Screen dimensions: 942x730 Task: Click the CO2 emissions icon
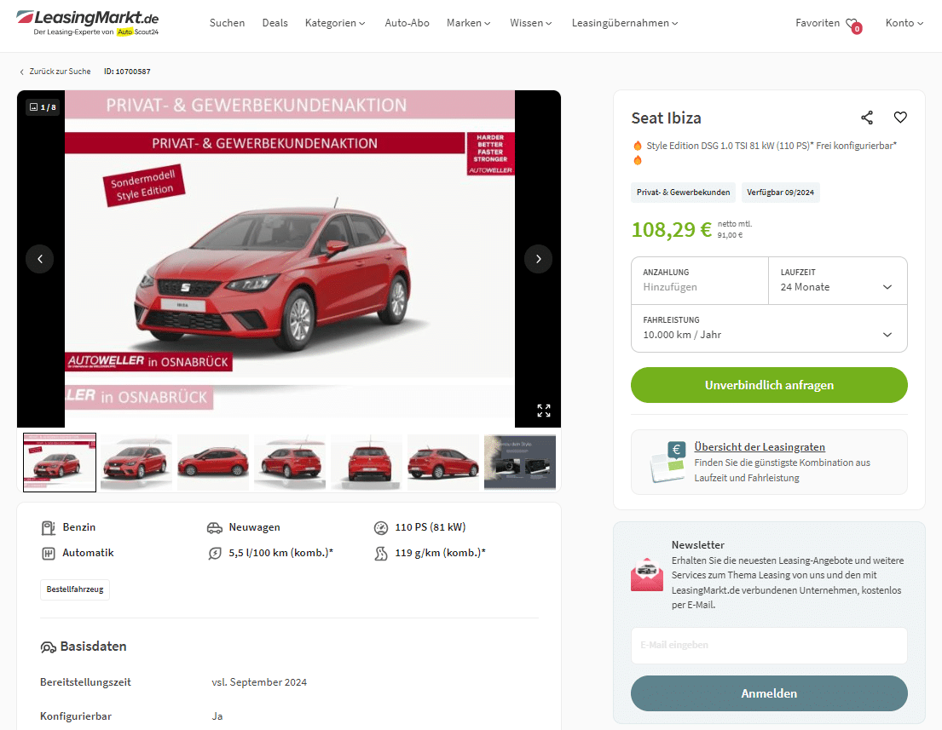click(x=381, y=554)
